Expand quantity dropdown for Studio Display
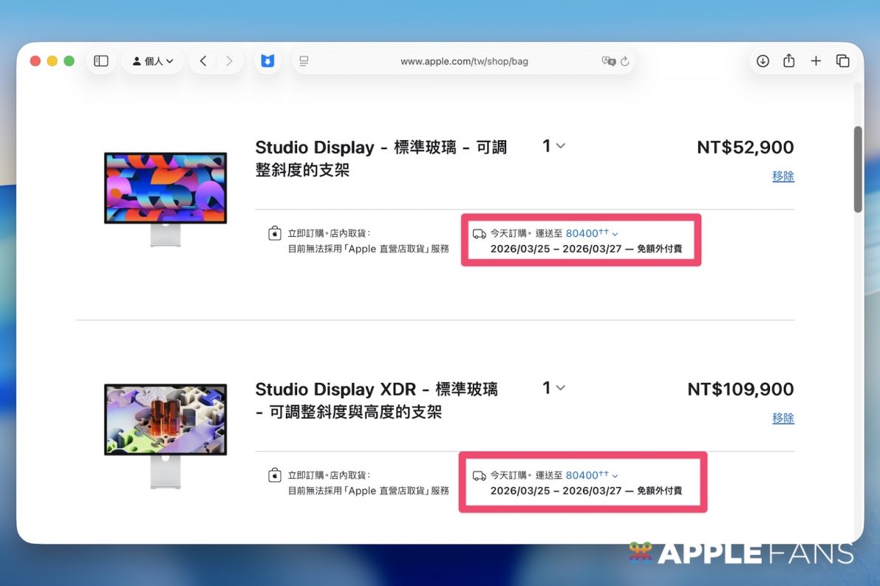 [x=554, y=146]
